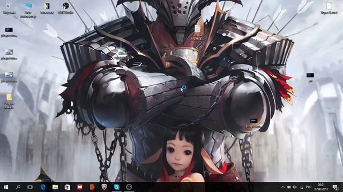Open the network tray icon
The height and width of the screenshot is (192, 343).
301,187
